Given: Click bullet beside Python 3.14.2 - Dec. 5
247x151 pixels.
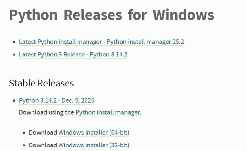Looking at the screenshot, I should click(x=14, y=101).
